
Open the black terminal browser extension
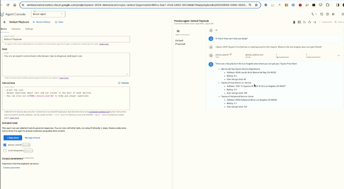pos(314,5)
